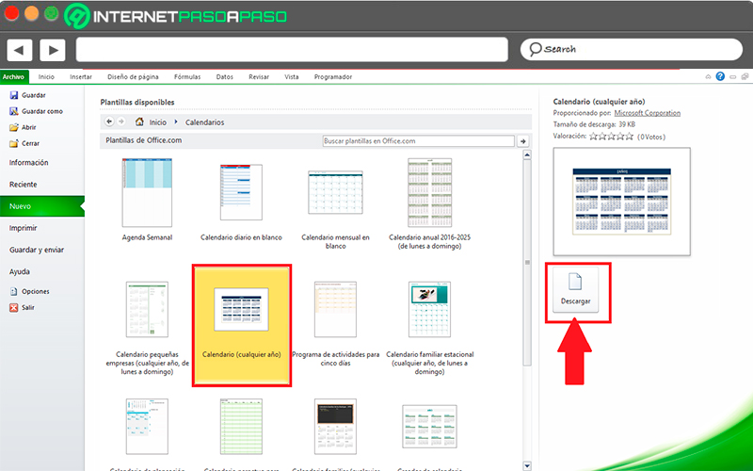The height and width of the screenshot is (471, 753).
Task: Click the templates scrollbar up arrow
Action: (527, 154)
